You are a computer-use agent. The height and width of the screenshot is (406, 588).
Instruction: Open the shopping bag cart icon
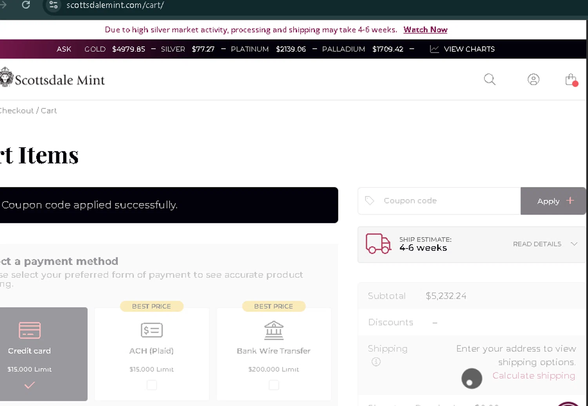pos(571,80)
